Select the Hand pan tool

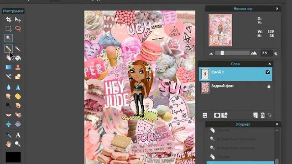[8, 144]
